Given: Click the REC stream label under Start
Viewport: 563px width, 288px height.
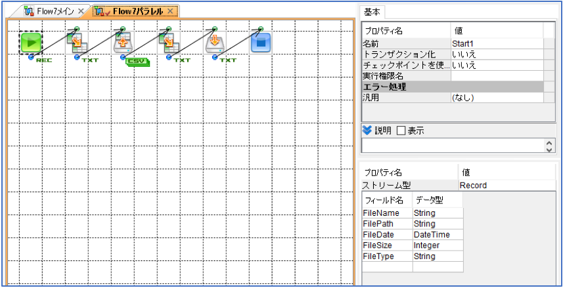Looking at the screenshot, I should [44, 60].
